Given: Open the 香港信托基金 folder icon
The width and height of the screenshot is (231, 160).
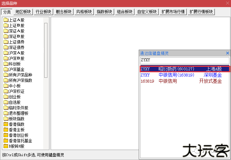Looking at the screenshot, I should [6, 141].
